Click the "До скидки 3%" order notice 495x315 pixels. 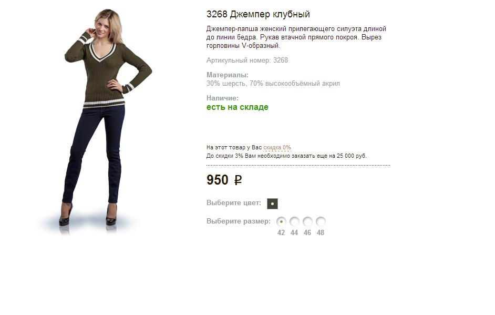coord(286,156)
